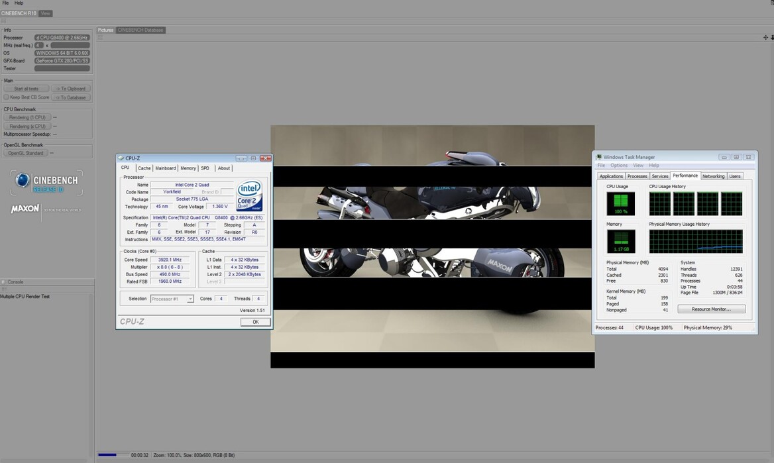Click the Start all tests button
The width and height of the screenshot is (774, 463).
[x=26, y=89]
